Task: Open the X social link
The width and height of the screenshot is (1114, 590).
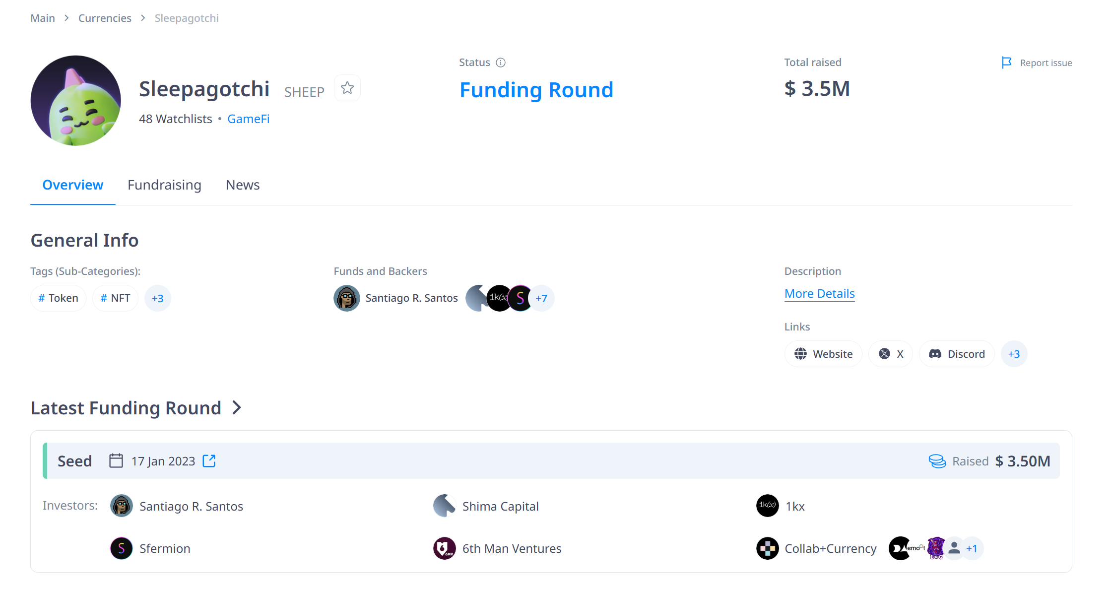Action: point(891,354)
